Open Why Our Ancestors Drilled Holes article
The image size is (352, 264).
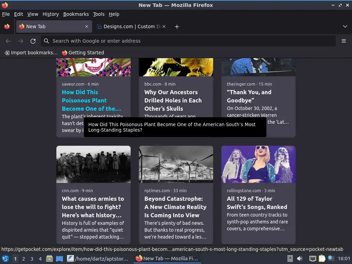tap(173, 100)
